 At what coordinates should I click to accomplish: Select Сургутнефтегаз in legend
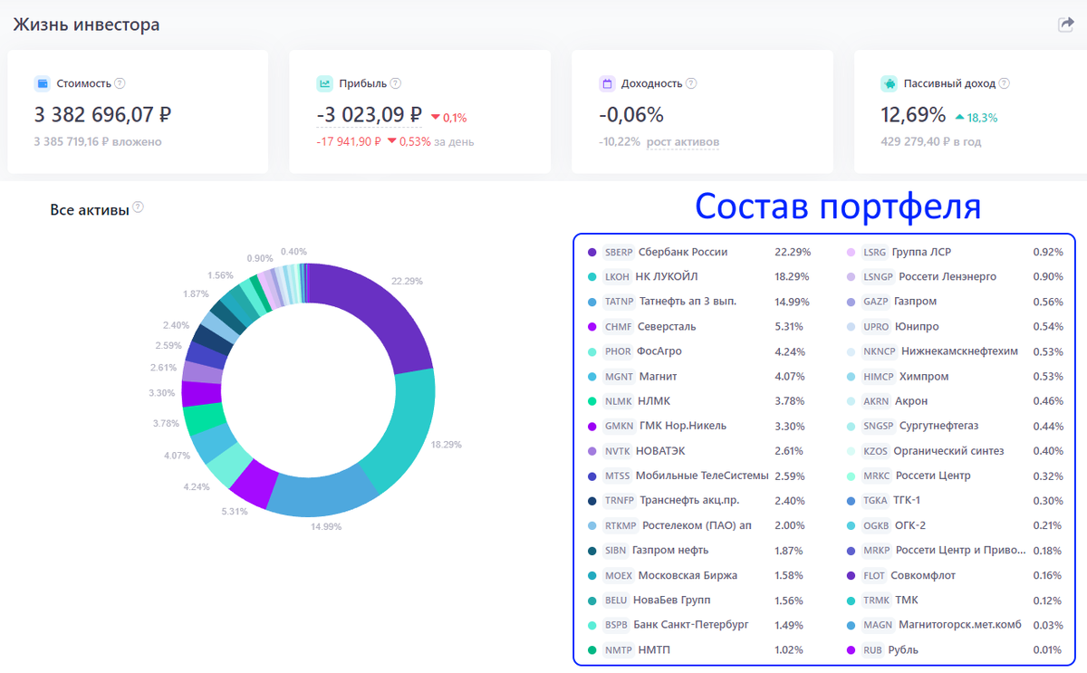938,427
